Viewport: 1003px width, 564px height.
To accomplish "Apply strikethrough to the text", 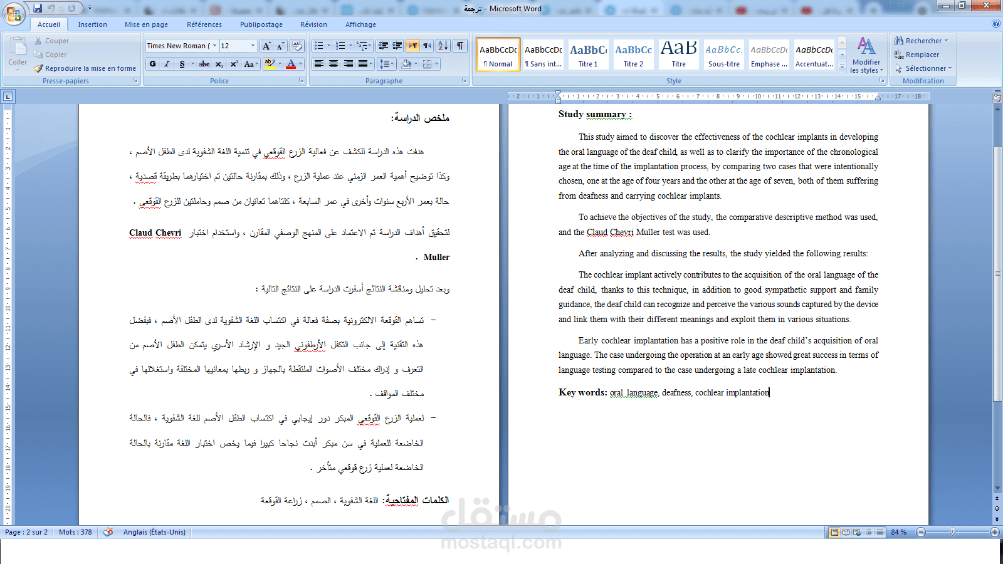I will (x=204, y=63).
